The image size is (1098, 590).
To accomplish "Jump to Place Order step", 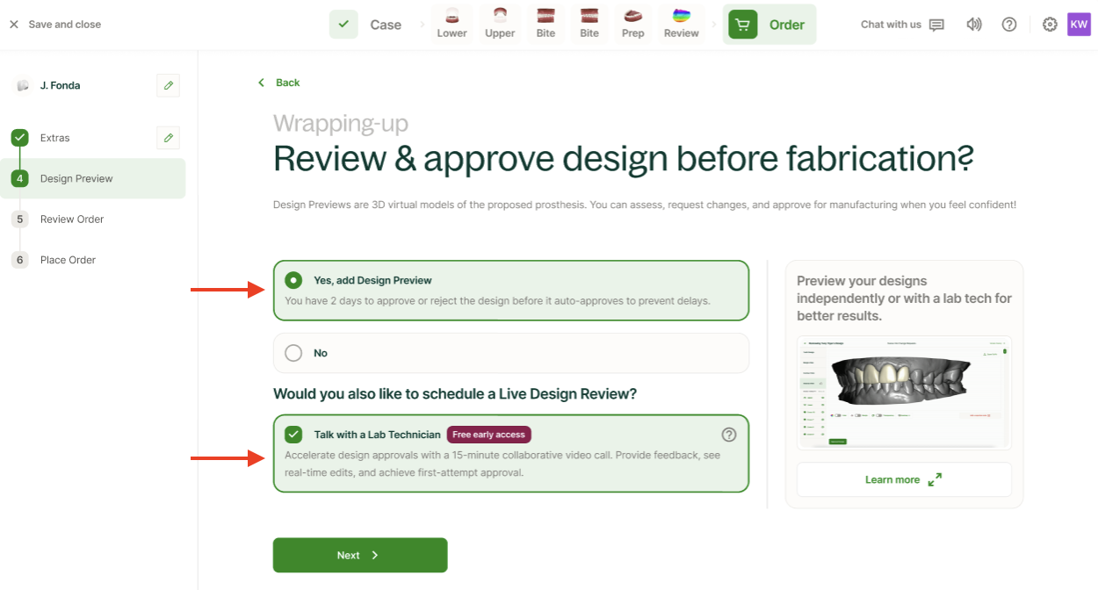I will coord(68,260).
